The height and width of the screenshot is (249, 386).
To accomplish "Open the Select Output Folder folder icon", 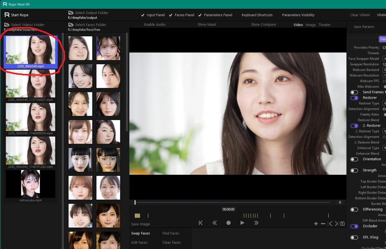I will [71, 13].
